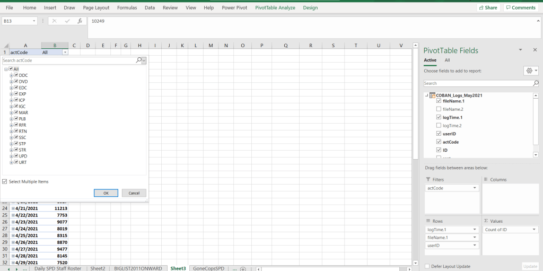
Task: Expand the 4/21/2021 row group
Action: 13,209
